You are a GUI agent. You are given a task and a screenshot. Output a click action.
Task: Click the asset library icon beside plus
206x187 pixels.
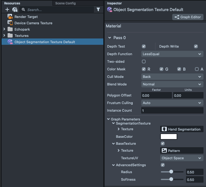click(15, 10)
